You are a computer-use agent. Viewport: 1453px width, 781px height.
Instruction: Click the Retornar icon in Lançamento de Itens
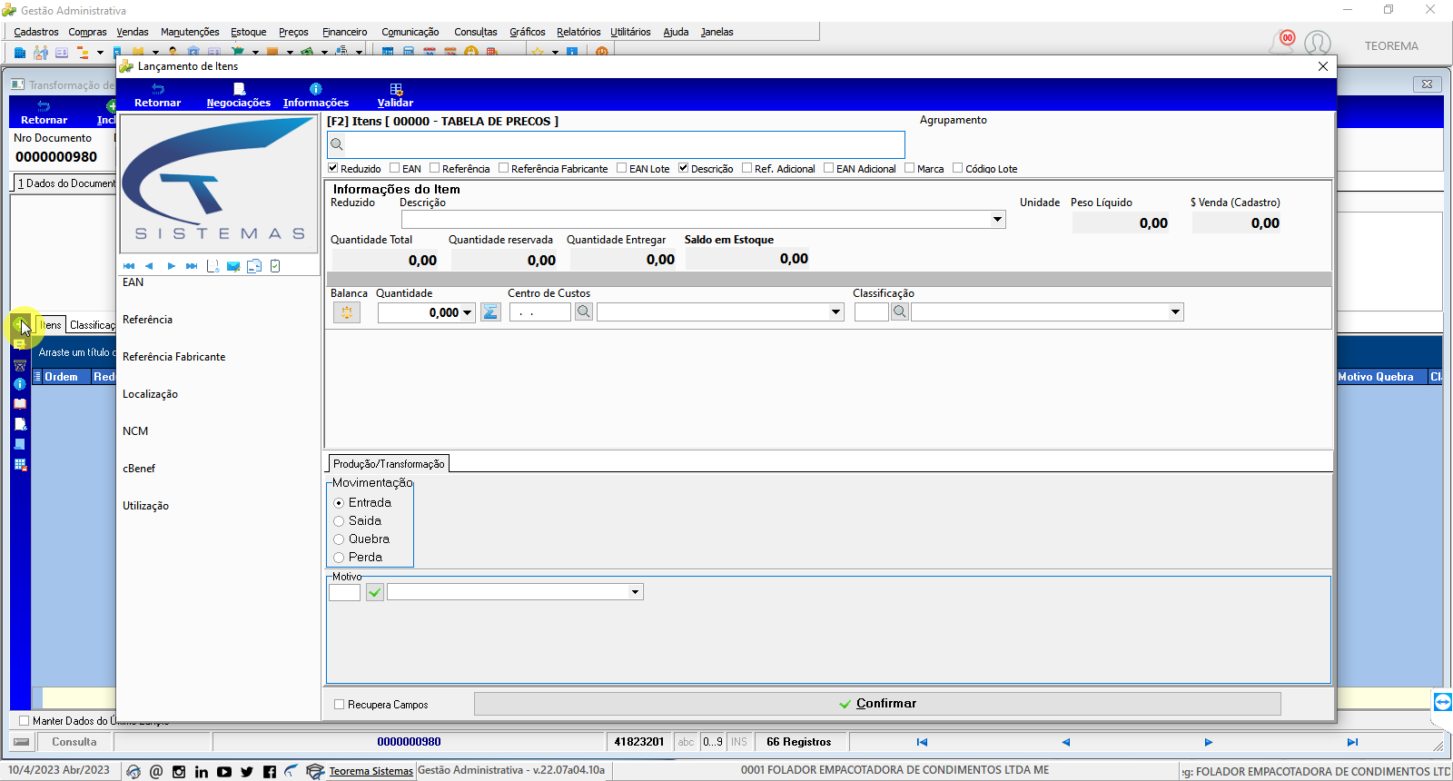click(158, 89)
